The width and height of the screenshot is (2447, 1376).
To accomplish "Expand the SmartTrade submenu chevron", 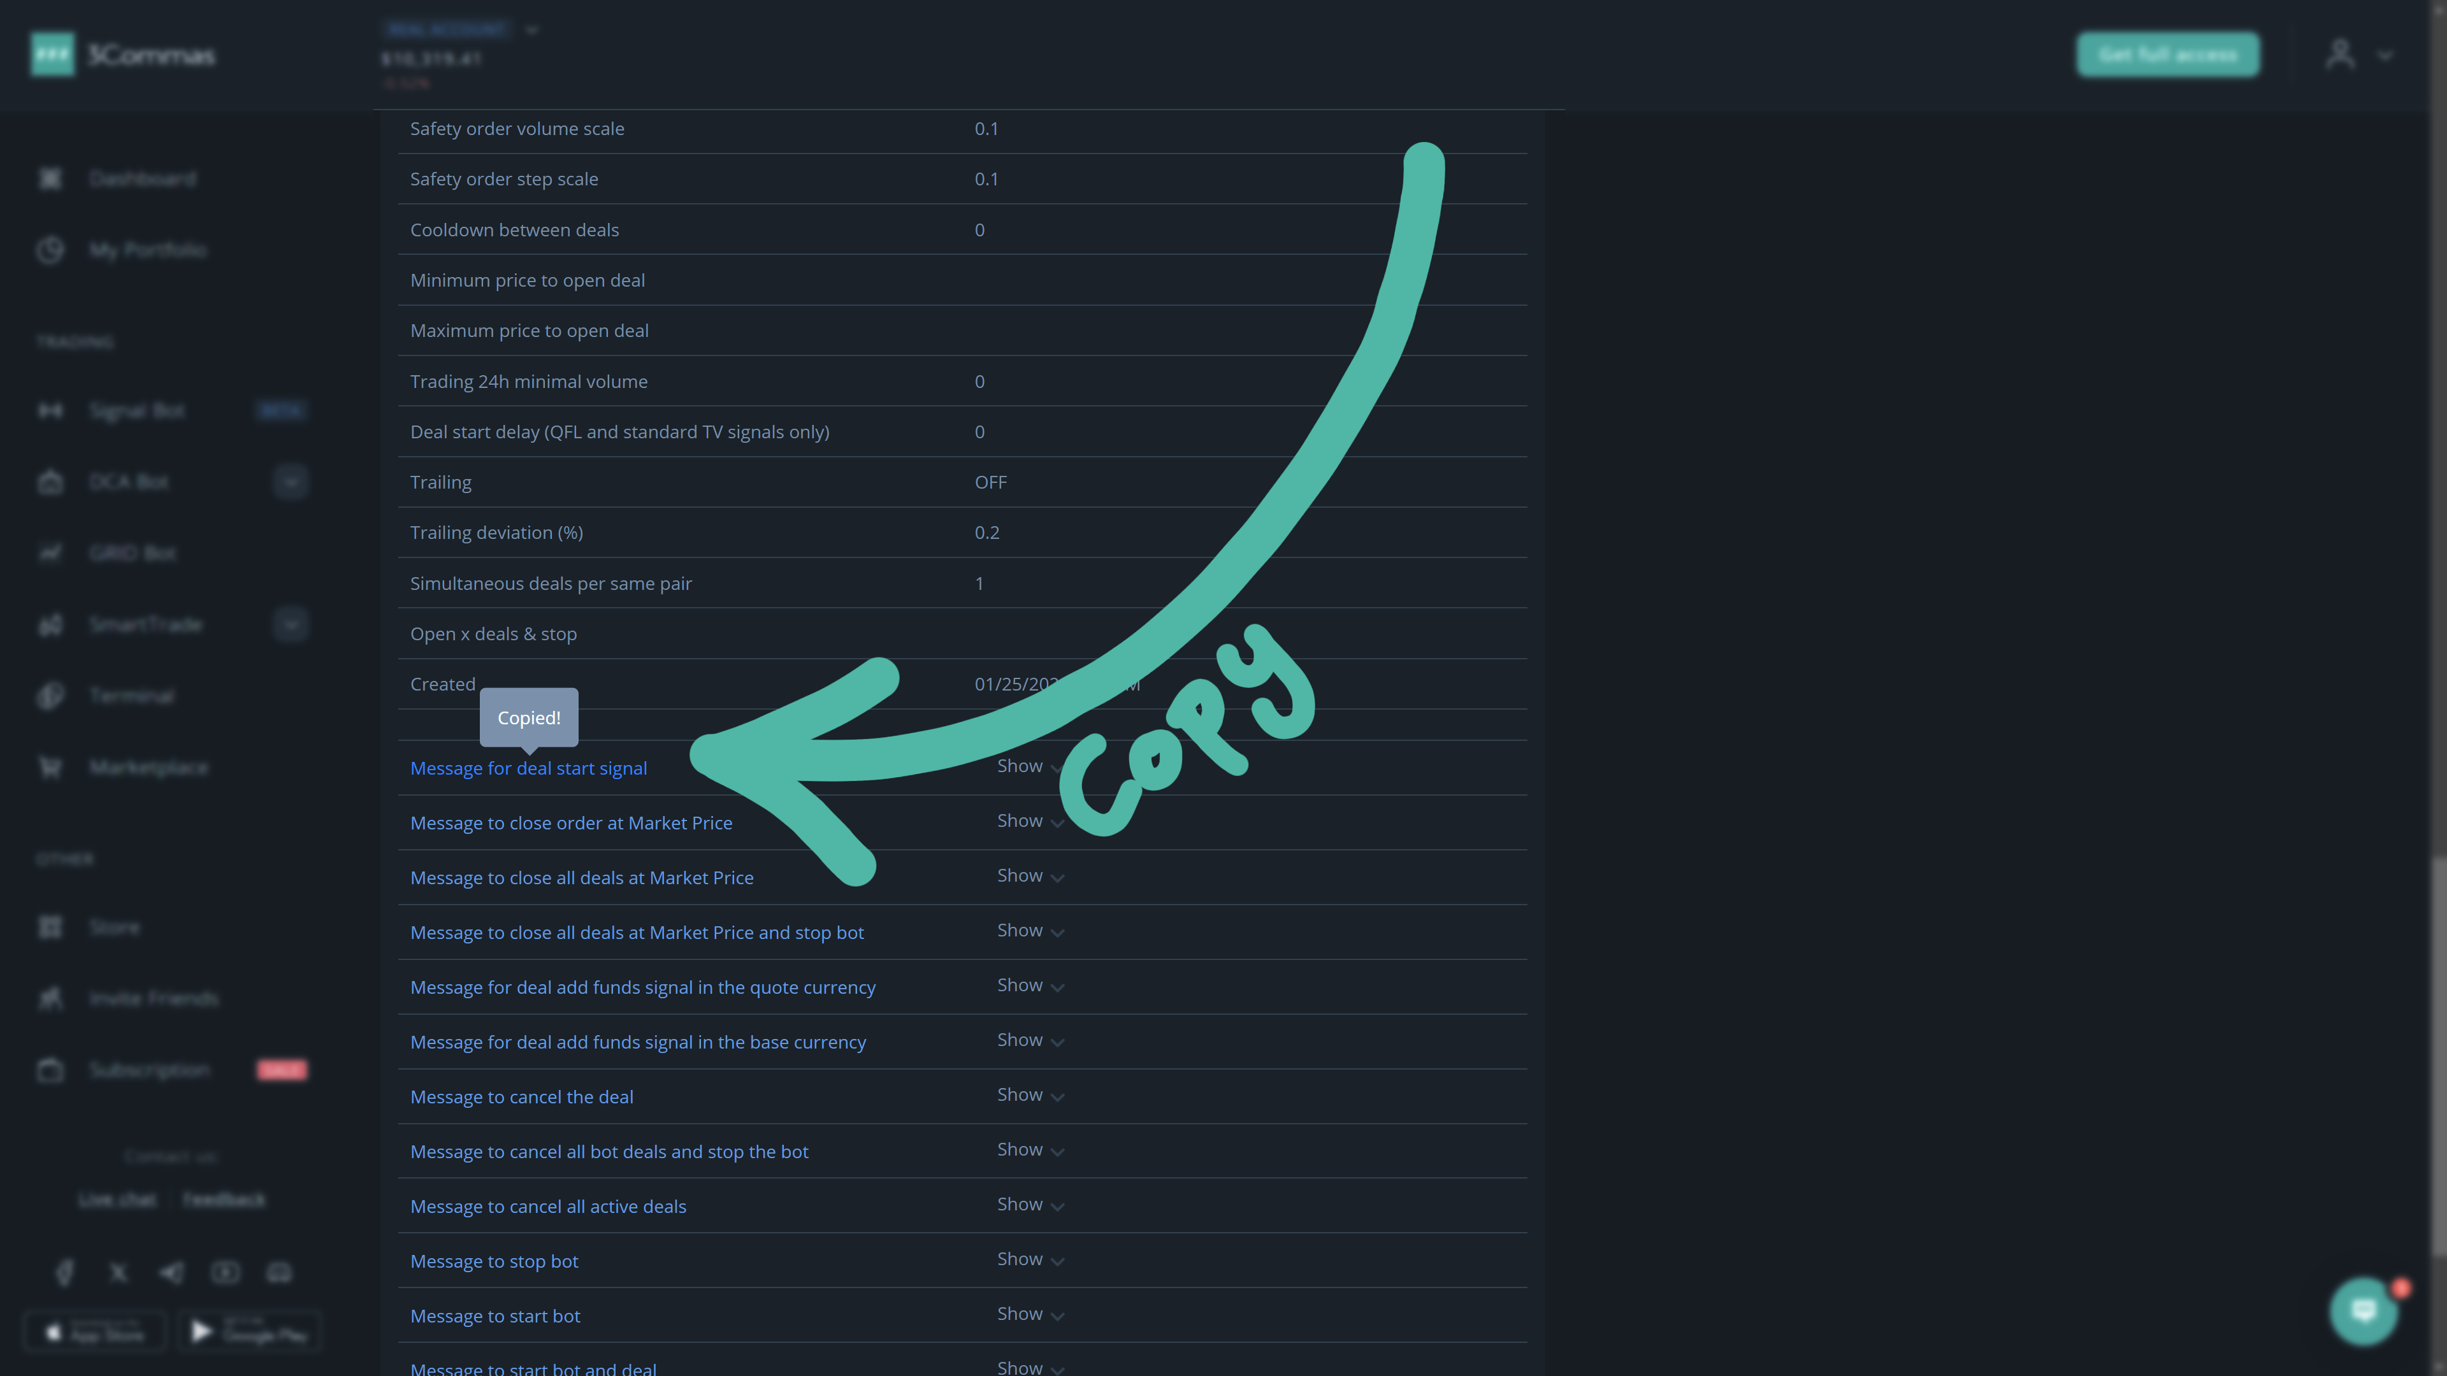I will (x=291, y=624).
